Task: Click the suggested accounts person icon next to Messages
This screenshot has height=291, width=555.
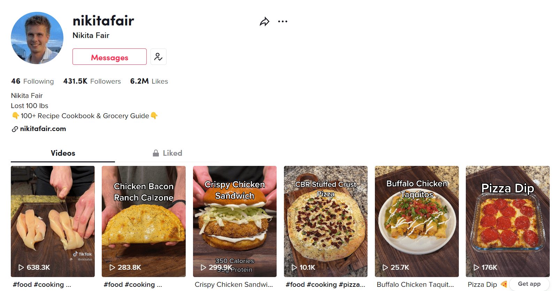Action: [159, 56]
